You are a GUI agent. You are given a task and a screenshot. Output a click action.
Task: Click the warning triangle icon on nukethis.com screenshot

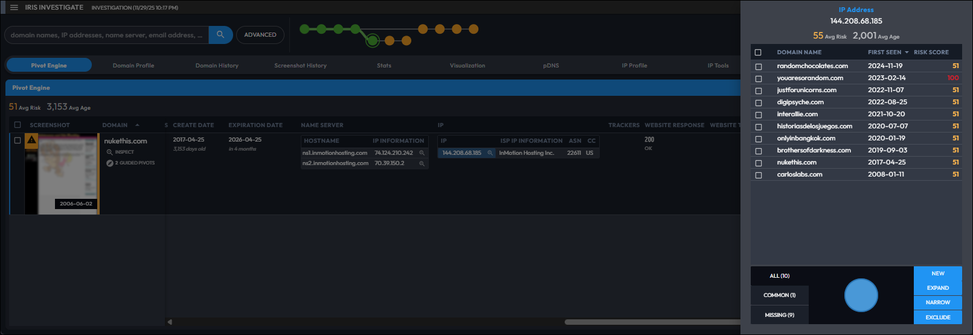32,140
